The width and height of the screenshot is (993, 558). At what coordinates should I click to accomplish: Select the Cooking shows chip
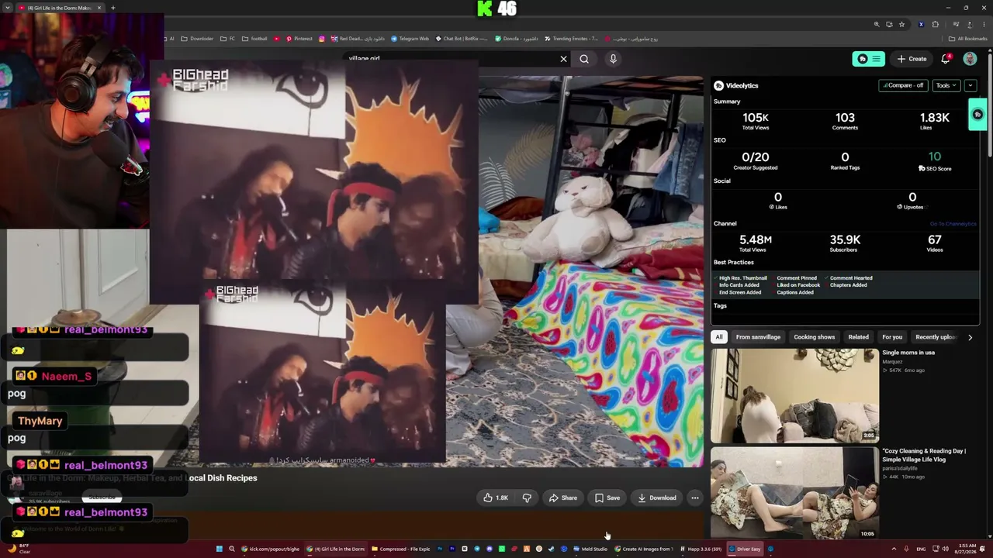point(814,337)
